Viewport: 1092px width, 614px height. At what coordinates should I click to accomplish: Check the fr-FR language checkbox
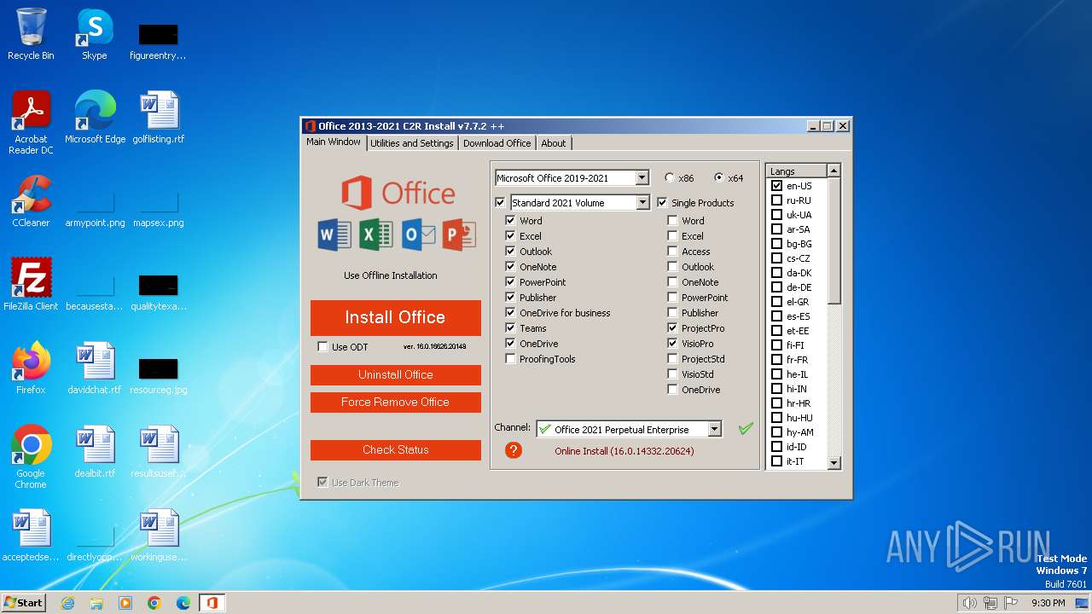[776, 360]
